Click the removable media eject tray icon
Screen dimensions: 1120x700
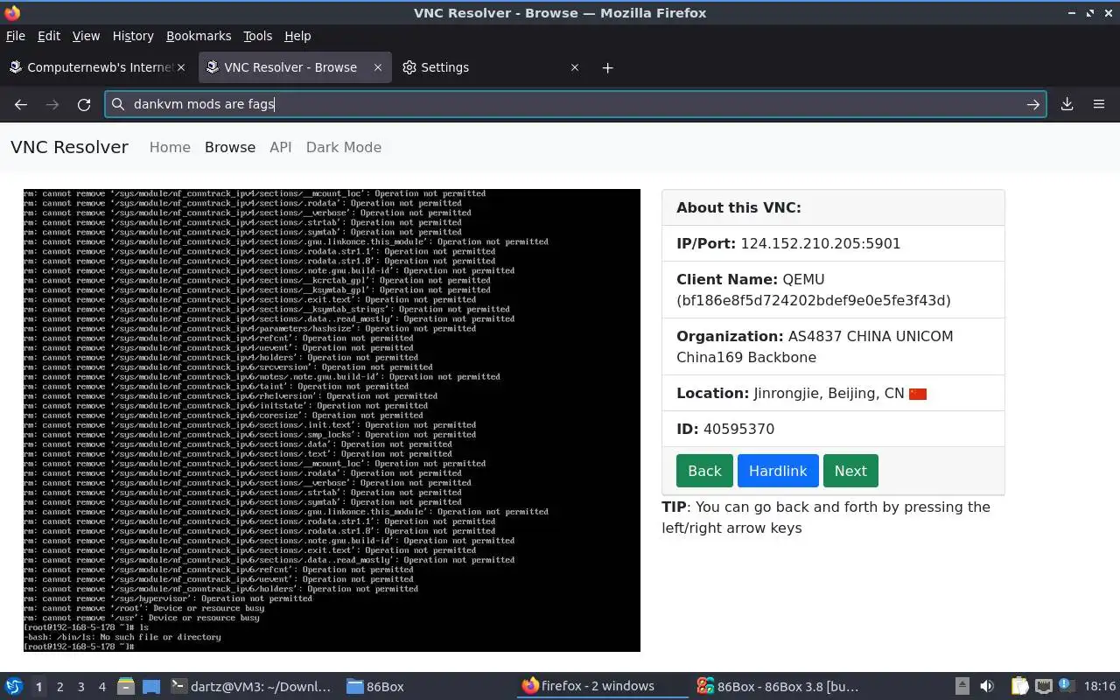click(x=962, y=687)
